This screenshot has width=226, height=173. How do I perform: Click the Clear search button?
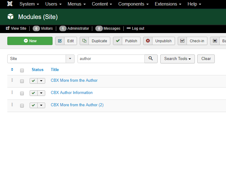[206, 59]
